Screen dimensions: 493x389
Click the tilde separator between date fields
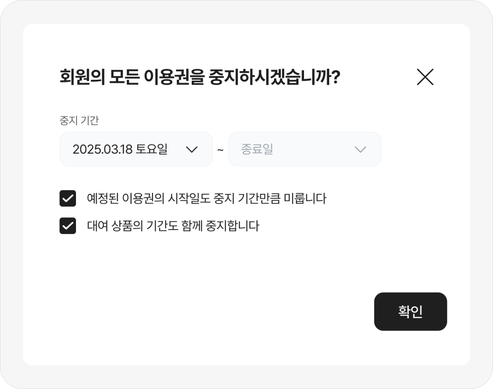[220, 149]
